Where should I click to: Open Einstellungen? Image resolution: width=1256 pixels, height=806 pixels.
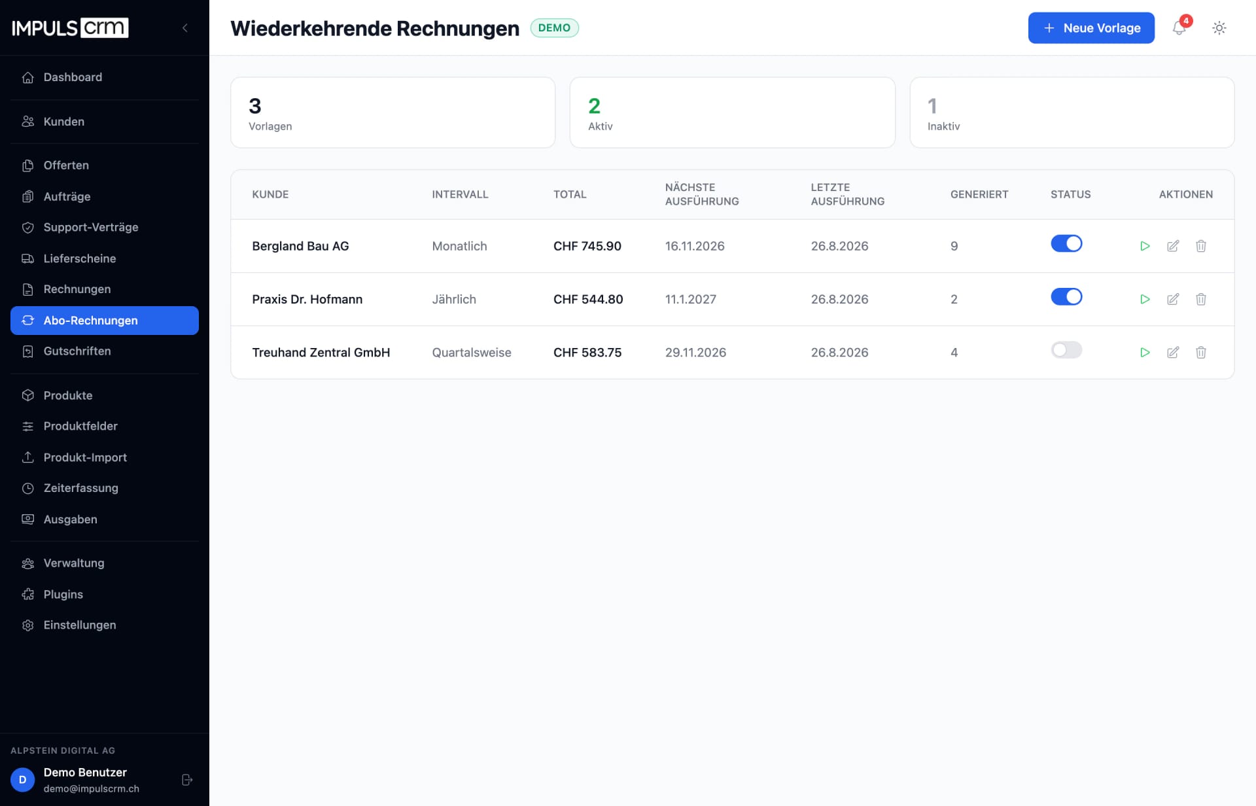click(x=105, y=625)
